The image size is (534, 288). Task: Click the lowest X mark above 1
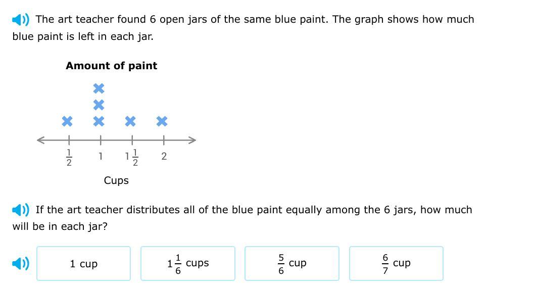[99, 121]
